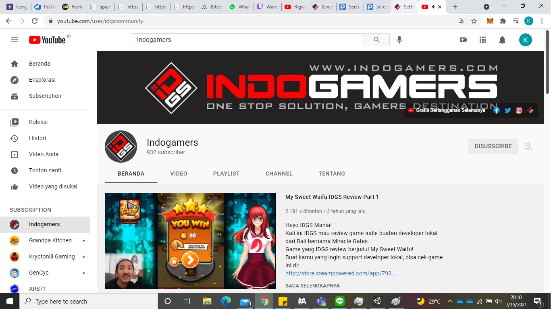Switch to the VIDEO channel tab
The height and width of the screenshot is (310, 551).
point(179,174)
